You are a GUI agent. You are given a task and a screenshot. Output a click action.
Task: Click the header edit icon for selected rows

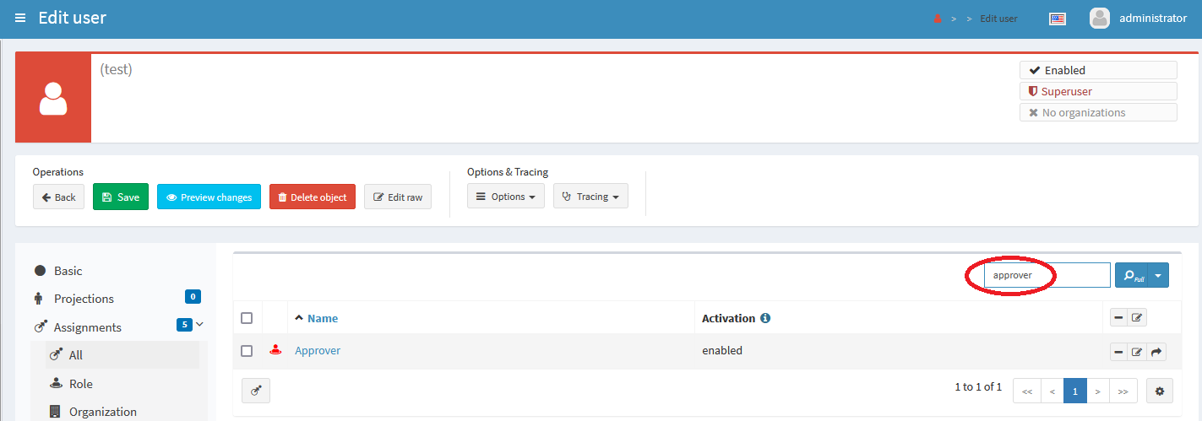click(1137, 318)
